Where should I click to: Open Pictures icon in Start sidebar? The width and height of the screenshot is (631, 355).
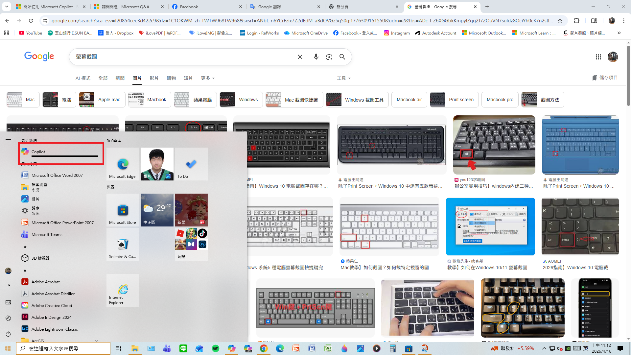[8, 302]
